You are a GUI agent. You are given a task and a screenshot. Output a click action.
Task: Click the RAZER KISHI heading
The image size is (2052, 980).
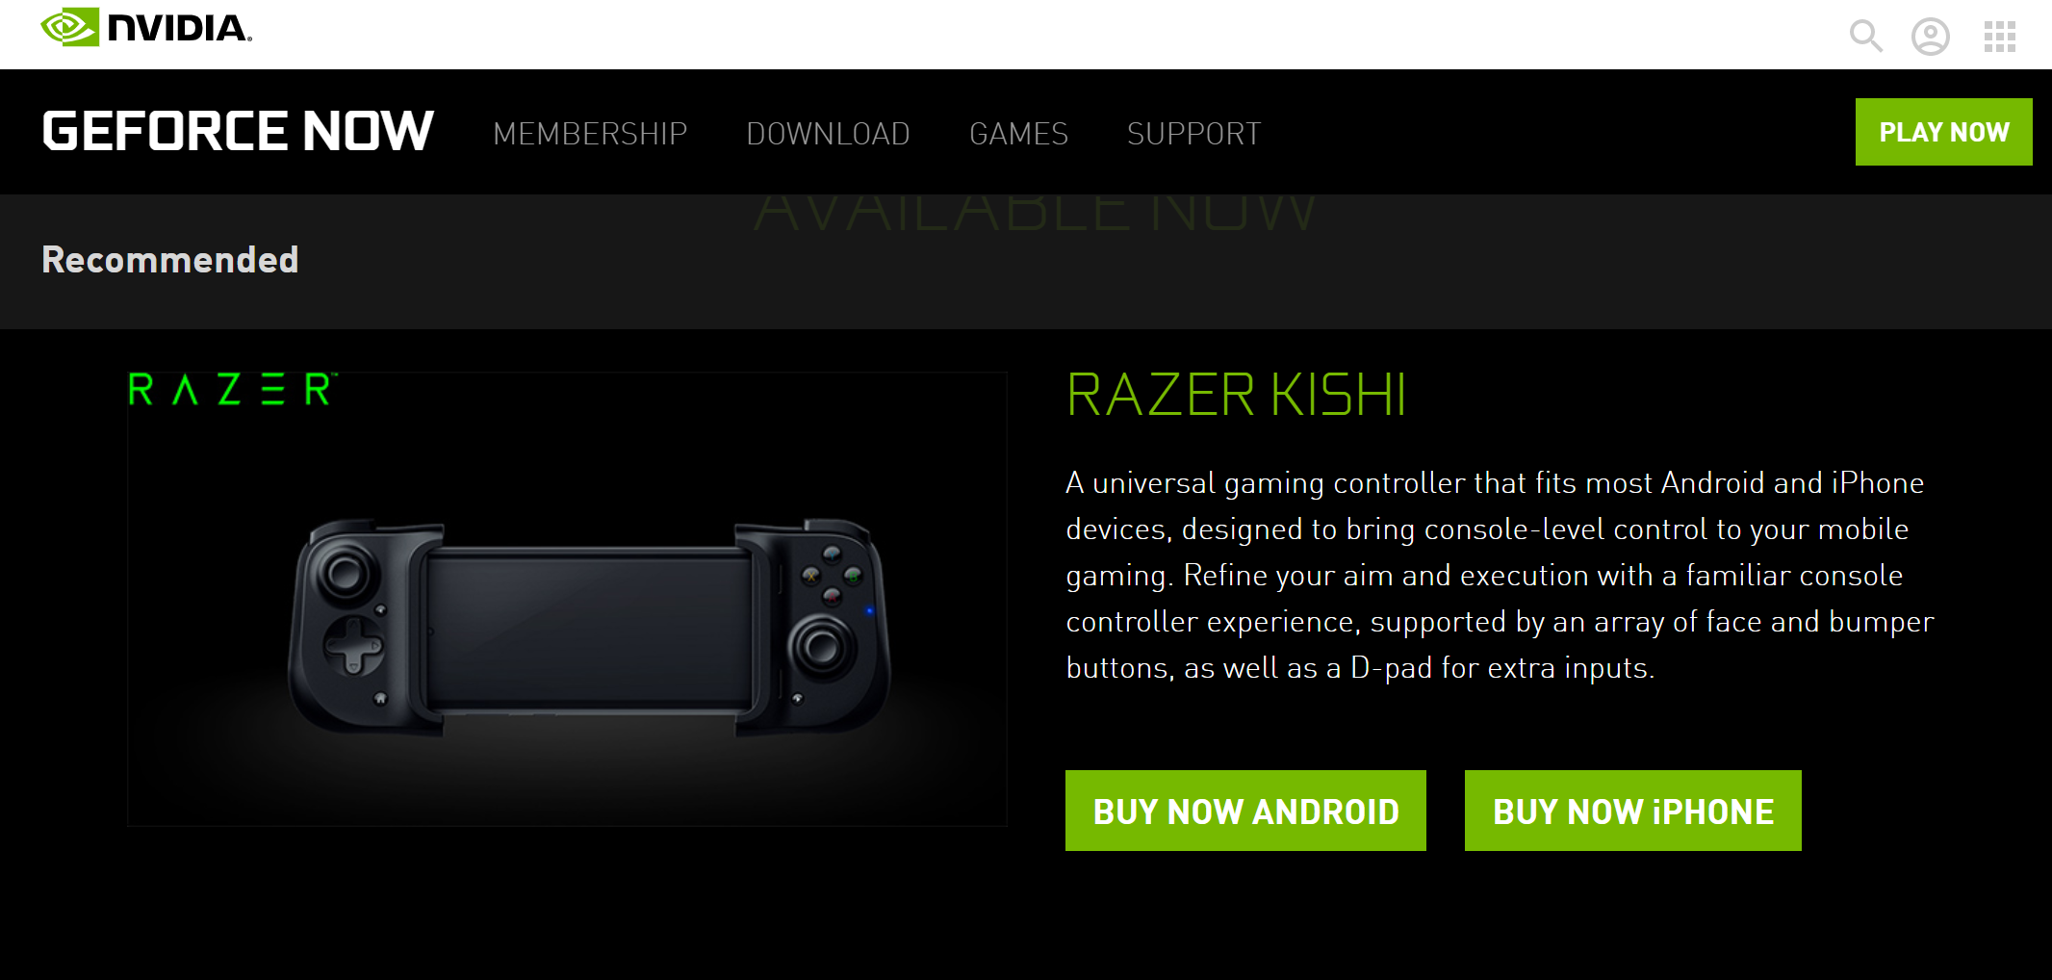point(1236,395)
